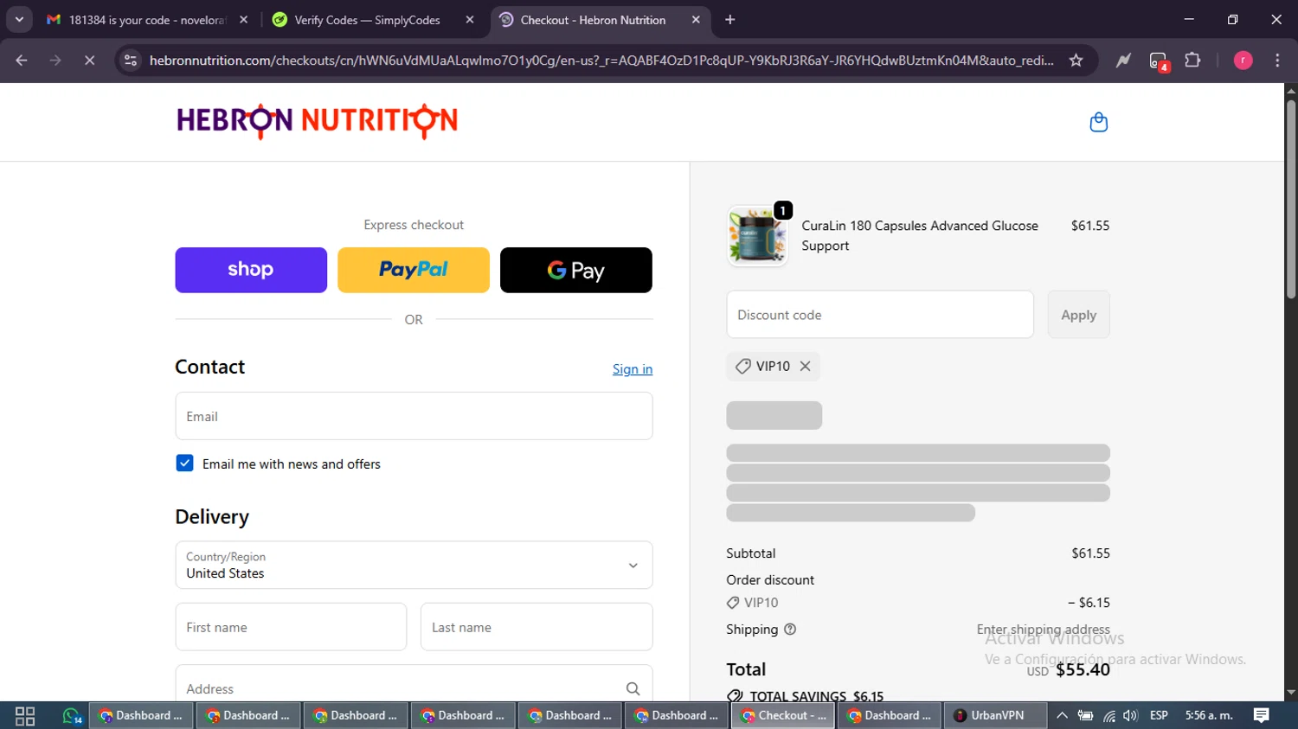Click the browser address bar URL
Screen dimensions: 1298x729
coord(601,61)
